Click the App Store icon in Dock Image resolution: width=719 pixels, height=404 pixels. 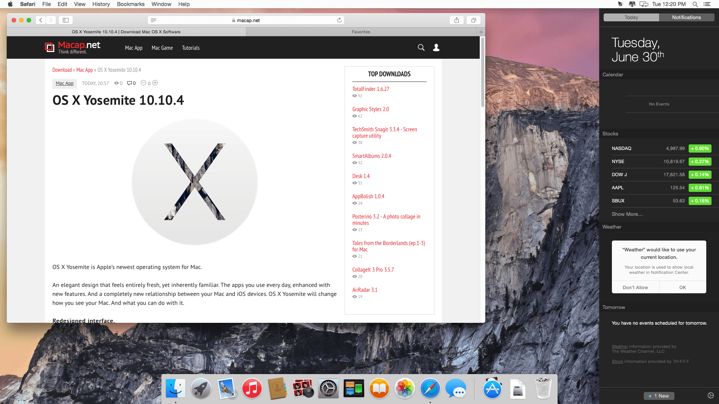pos(492,389)
